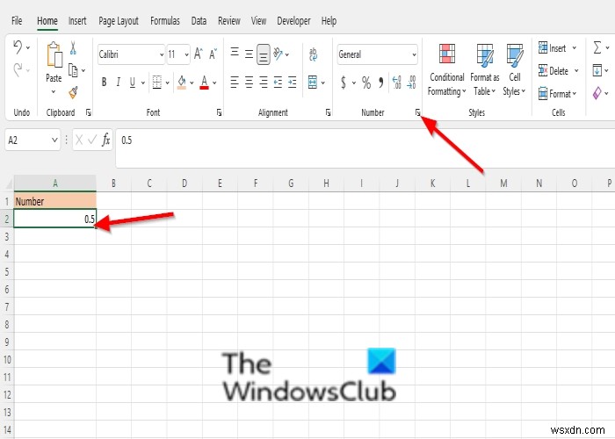Toggle Wrap Text icon
Image resolution: width=615 pixels, height=439 pixels.
(313, 54)
